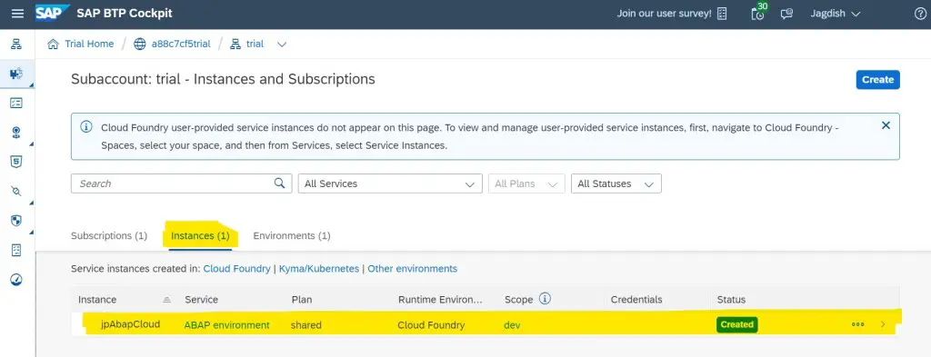Image resolution: width=931 pixels, height=357 pixels.
Task: Open the ABAP environment service link
Action: (226, 325)
